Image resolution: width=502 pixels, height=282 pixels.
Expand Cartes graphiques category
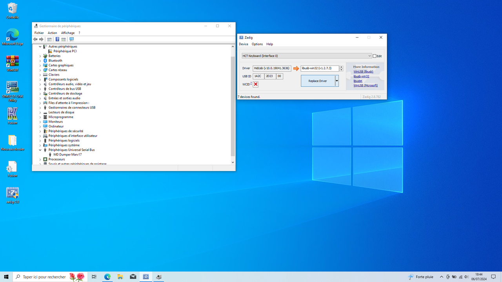coord(40,65)
